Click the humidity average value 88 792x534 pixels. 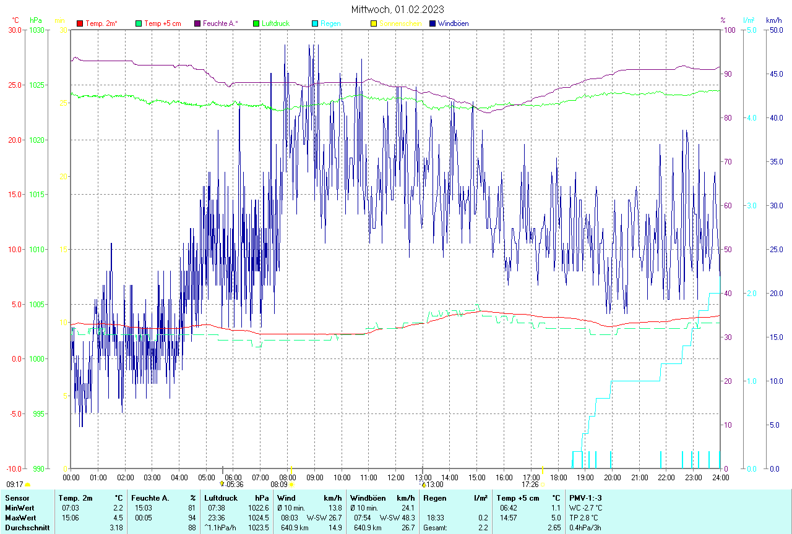[192, 528]
